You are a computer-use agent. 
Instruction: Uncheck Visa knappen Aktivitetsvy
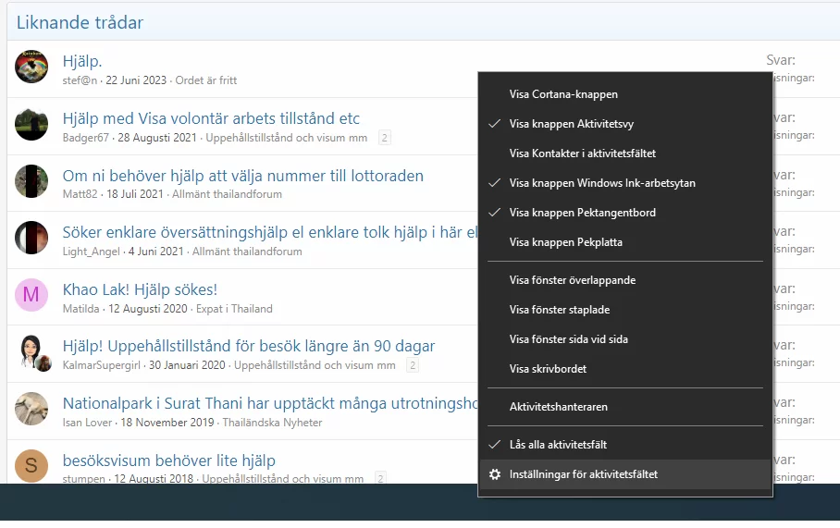(x=571, y=124)
